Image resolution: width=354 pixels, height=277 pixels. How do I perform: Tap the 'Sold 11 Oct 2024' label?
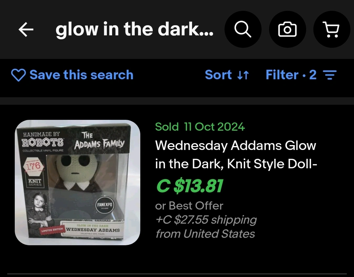pos(200,126)
